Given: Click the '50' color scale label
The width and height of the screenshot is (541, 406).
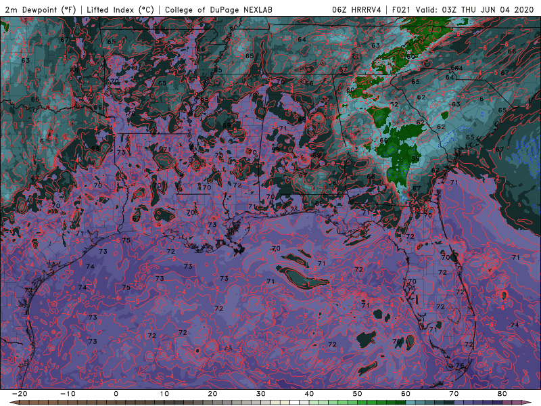Looking at the screenshot, I should [358, 394].
